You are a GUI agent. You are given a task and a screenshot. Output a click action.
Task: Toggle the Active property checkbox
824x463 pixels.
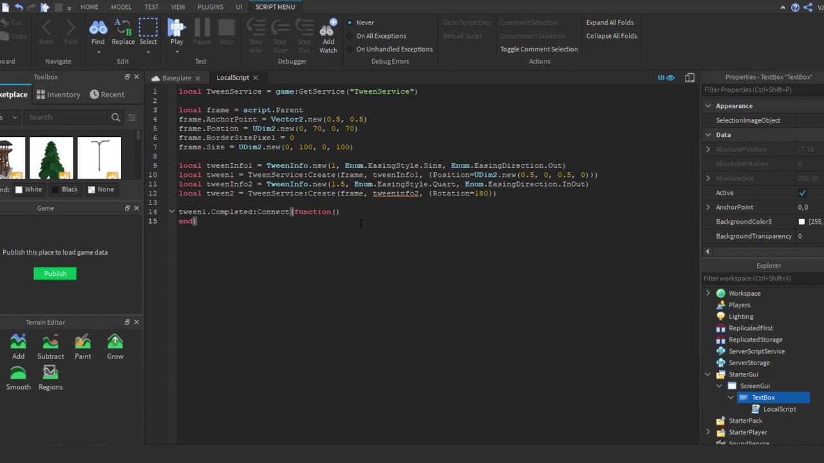coord(802,193)
